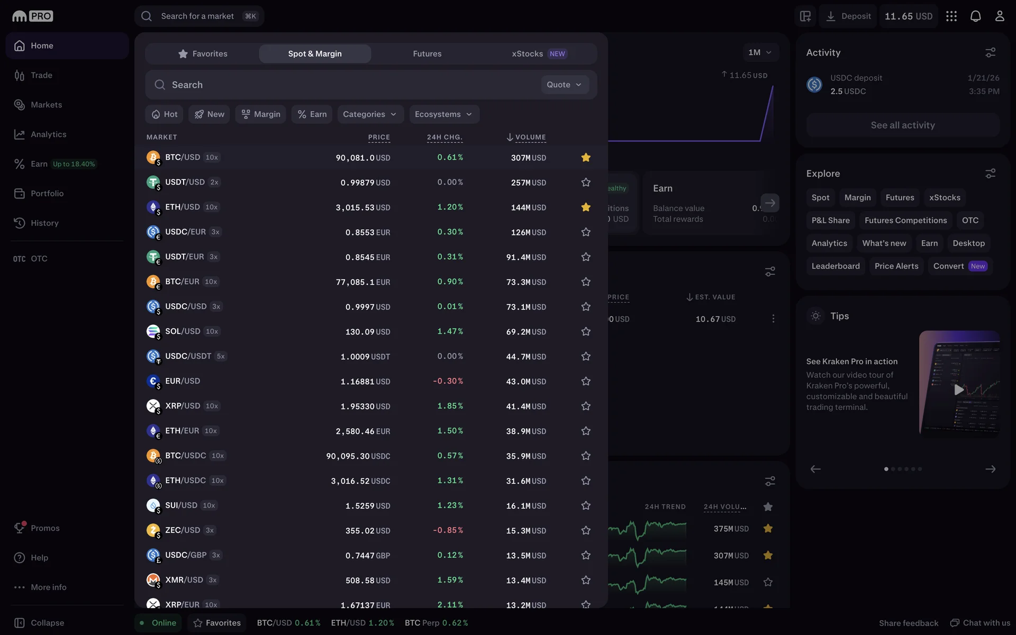Open layout customization icon in top bar

pyautogui.click(x=805, y=16)
